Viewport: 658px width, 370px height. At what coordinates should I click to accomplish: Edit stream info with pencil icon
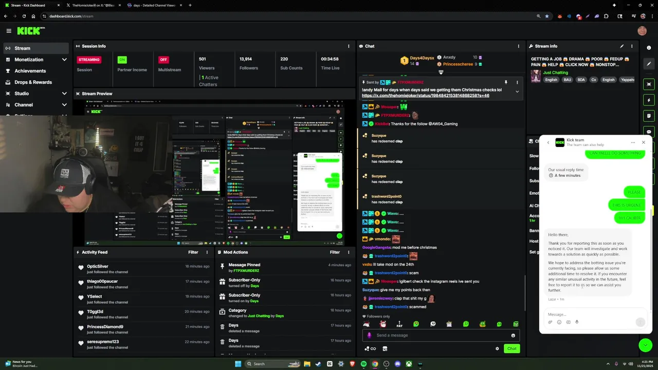click(x=622, y=46)
